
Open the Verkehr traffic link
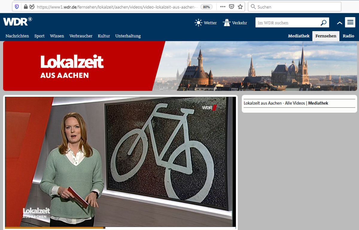tap(240, 23)
